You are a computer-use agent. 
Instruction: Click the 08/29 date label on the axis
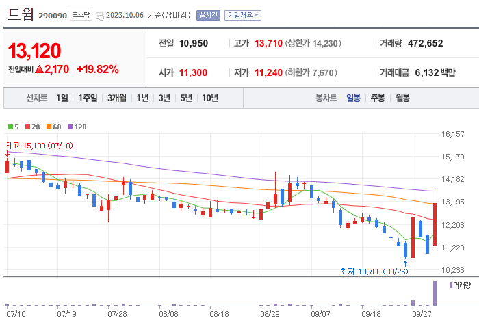click(270, 314)
